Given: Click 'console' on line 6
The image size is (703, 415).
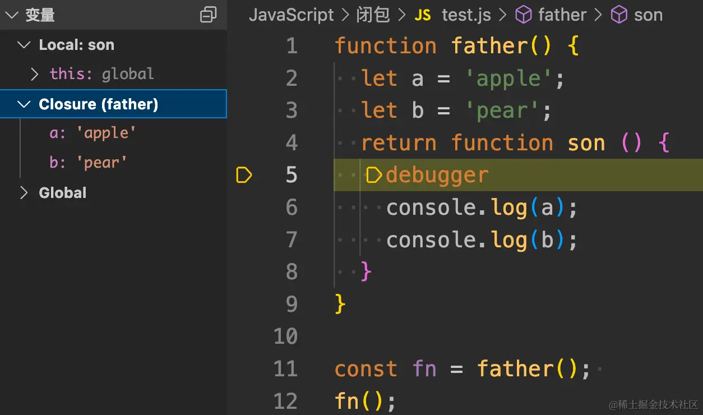Looking at the screenshot, I should point(431,208).
